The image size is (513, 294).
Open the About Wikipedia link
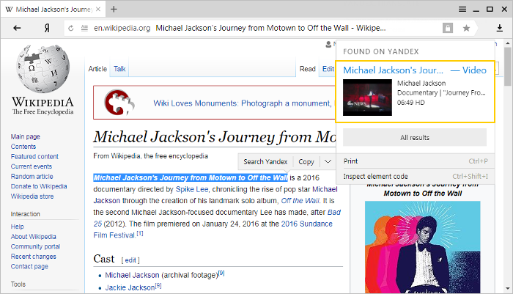coord(33,236)
